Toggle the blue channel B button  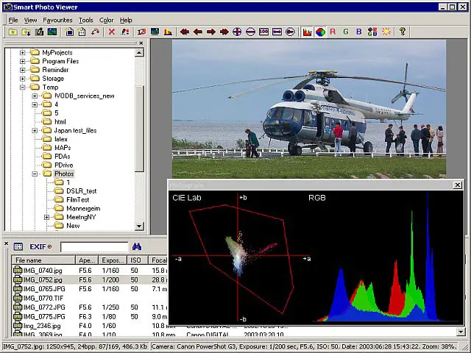click(x=359, y=32)
